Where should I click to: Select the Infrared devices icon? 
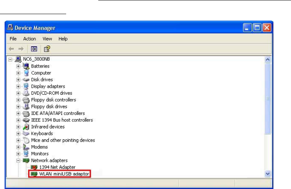[x=26, y=127]
